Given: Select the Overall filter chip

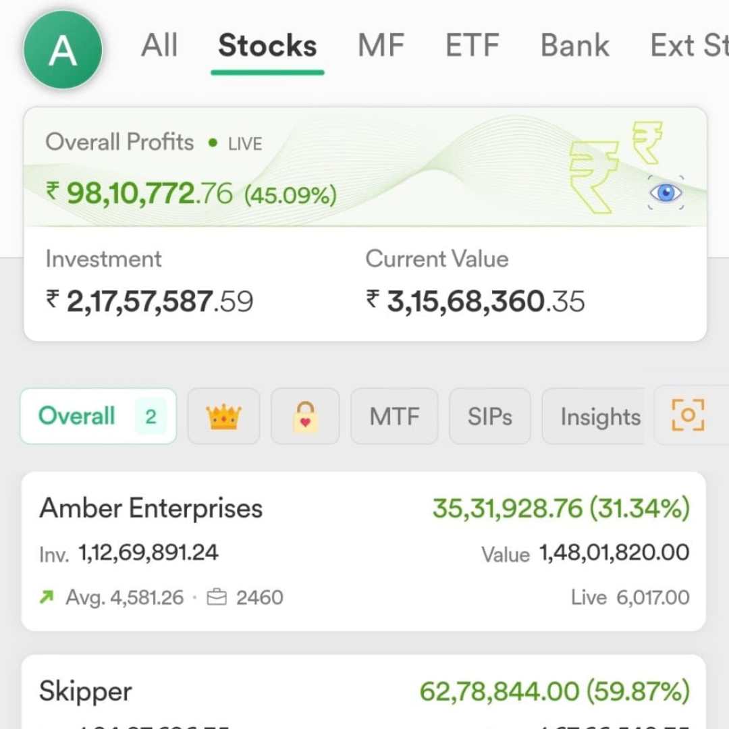Looking at the screenshot, I should 98,416.
